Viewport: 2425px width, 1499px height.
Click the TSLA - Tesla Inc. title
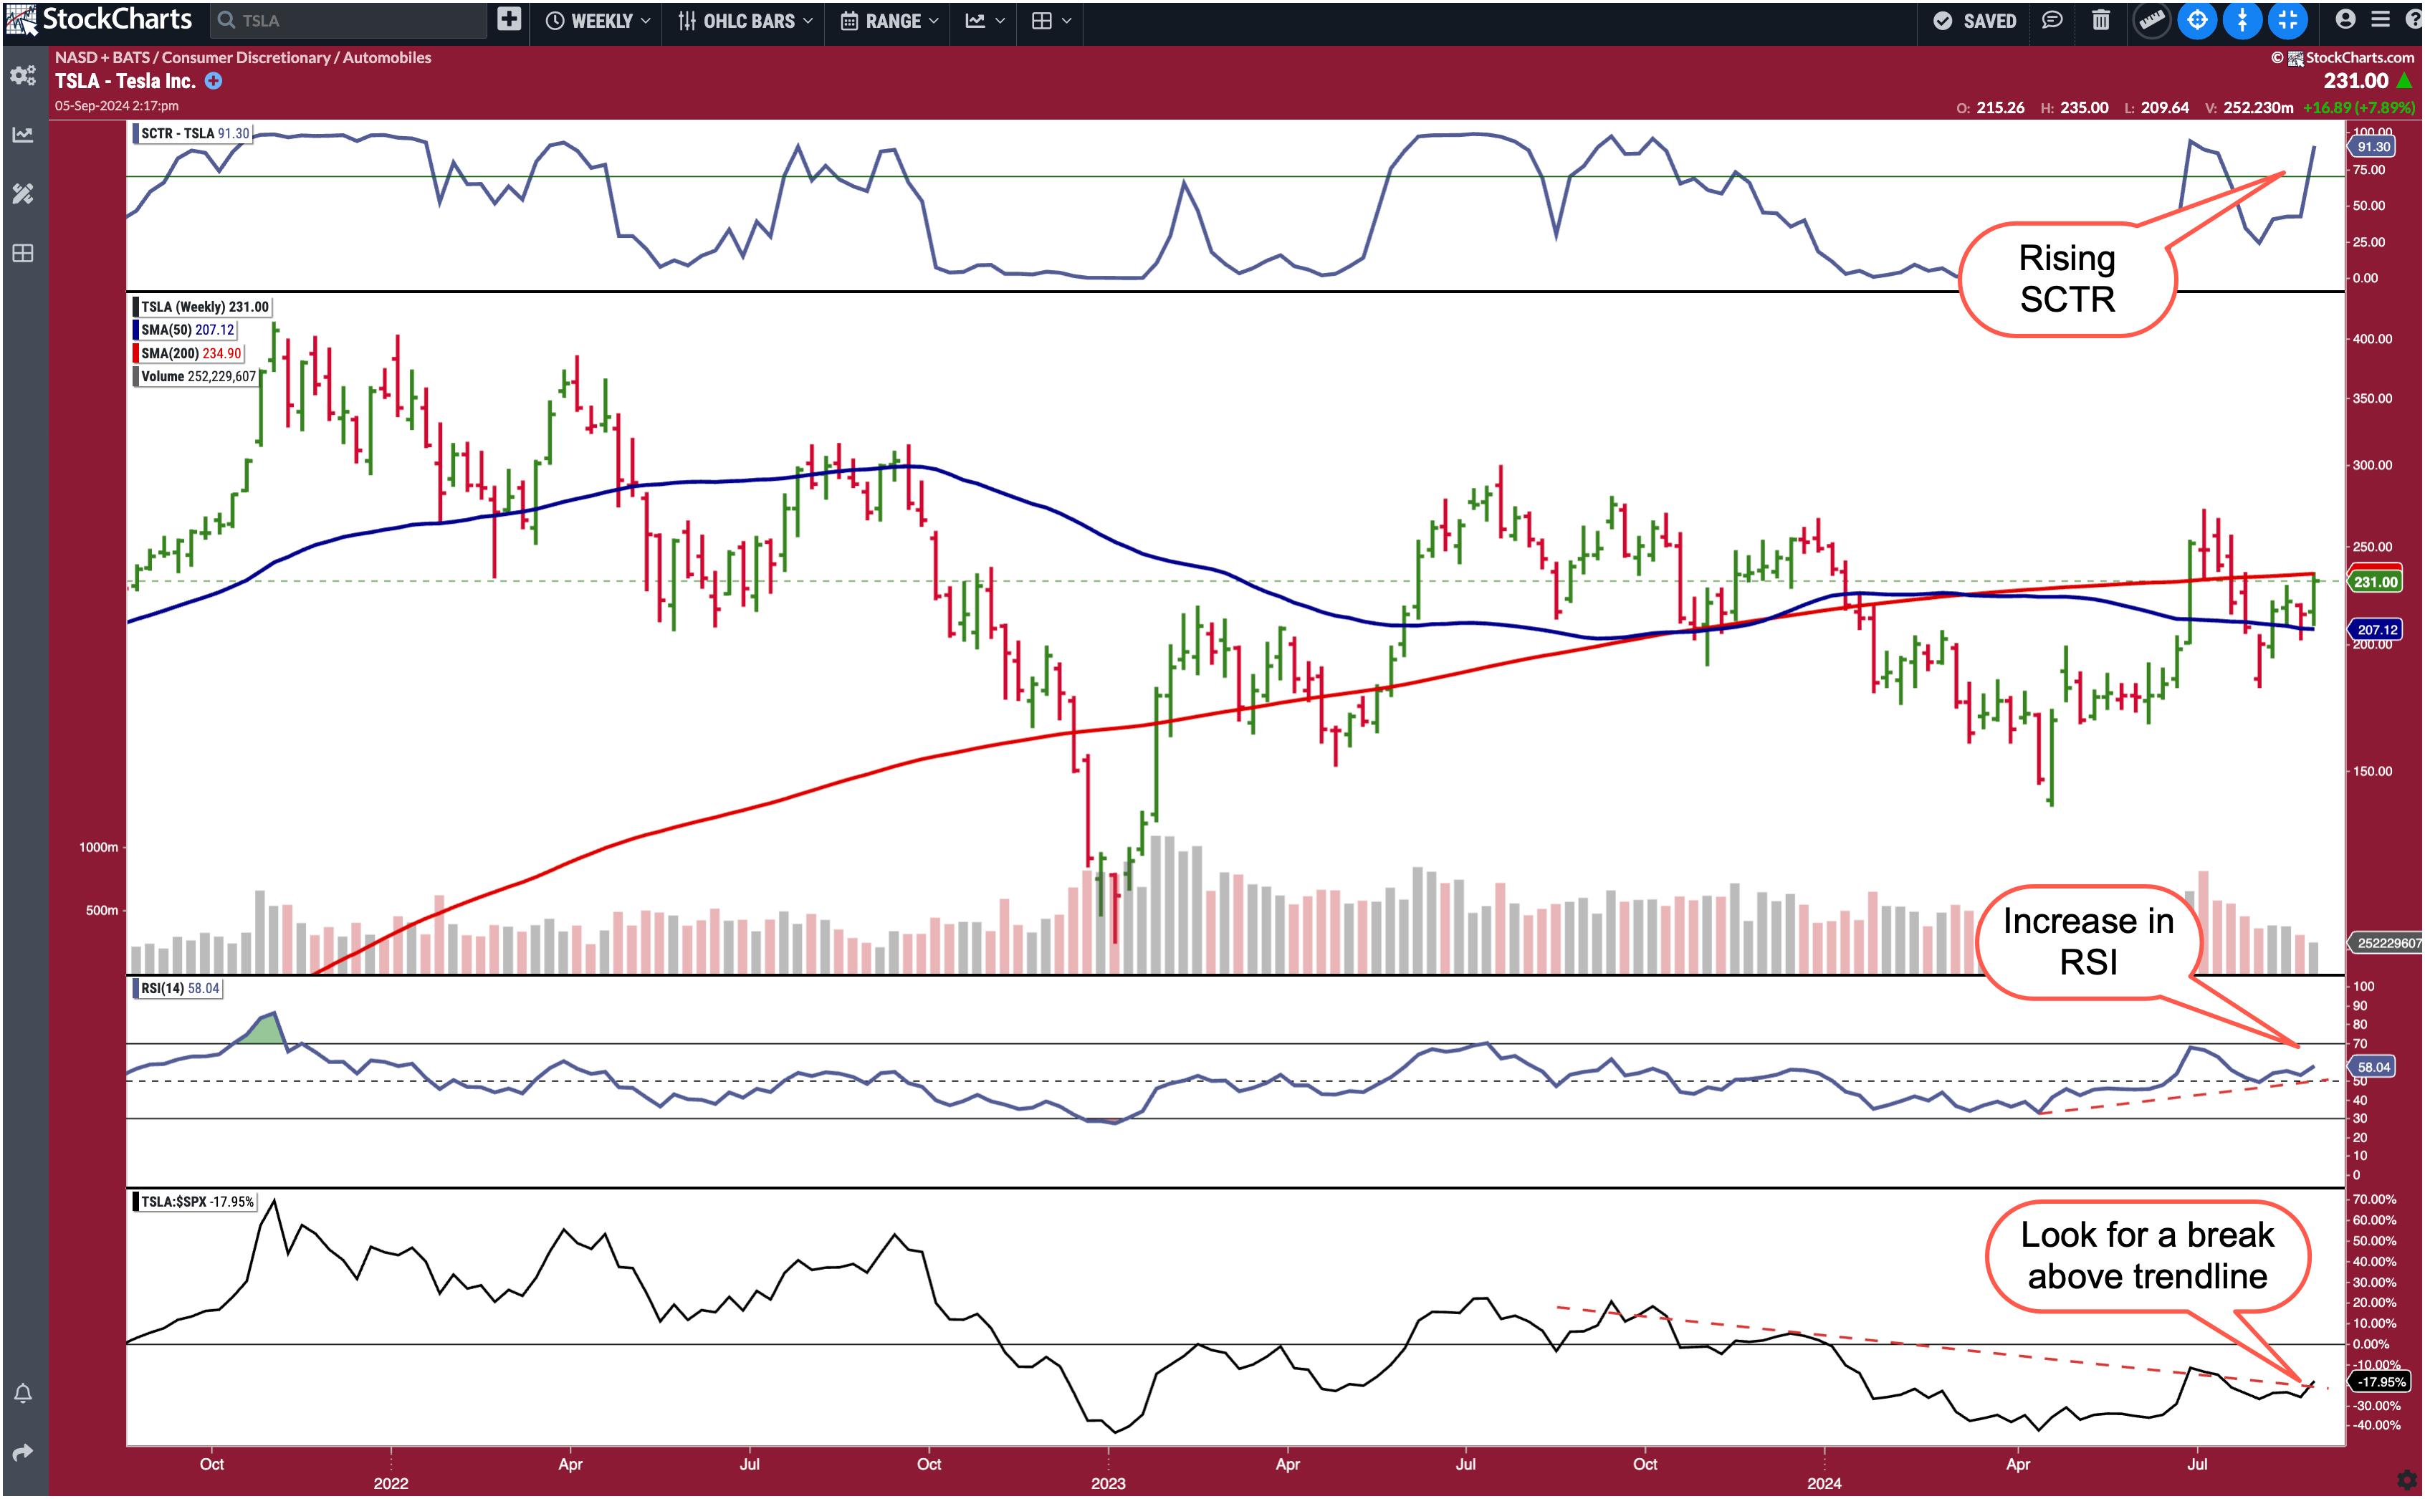click(125, 81)
